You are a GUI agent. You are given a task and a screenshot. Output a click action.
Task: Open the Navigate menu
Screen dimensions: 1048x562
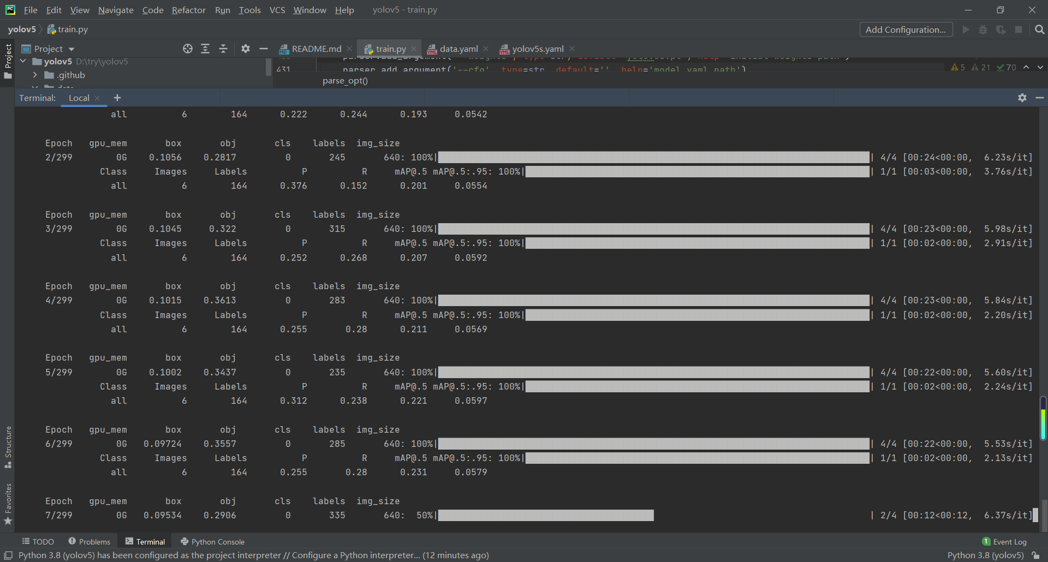(116, 10)
